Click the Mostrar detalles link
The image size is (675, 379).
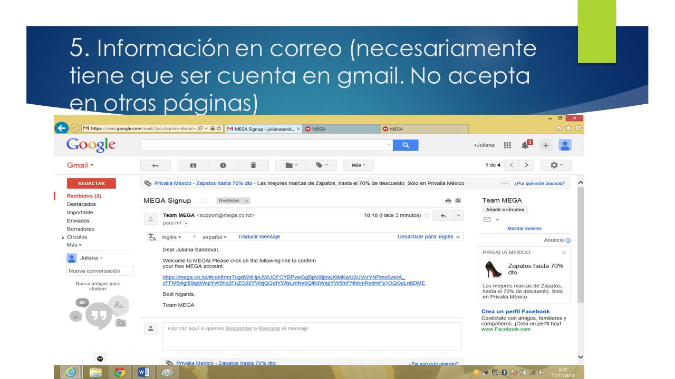tap(524, 228)
